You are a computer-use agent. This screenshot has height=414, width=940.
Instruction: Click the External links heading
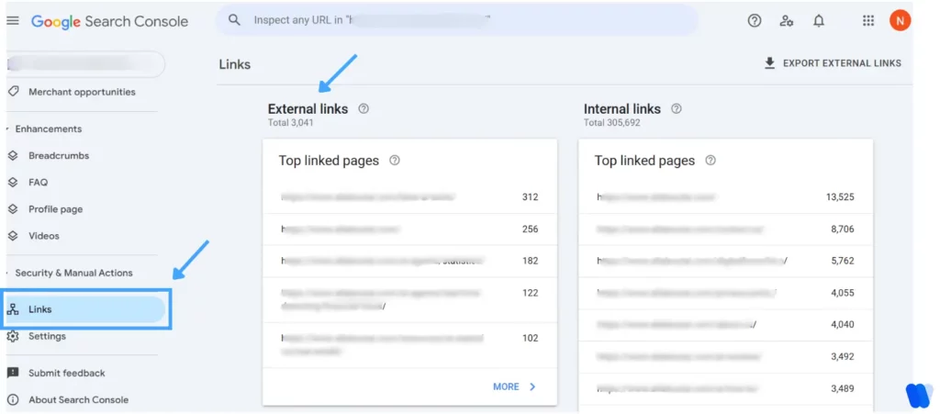[x=308, y=109]
